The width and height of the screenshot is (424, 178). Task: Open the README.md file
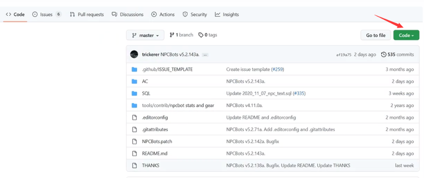coord(154,153)
